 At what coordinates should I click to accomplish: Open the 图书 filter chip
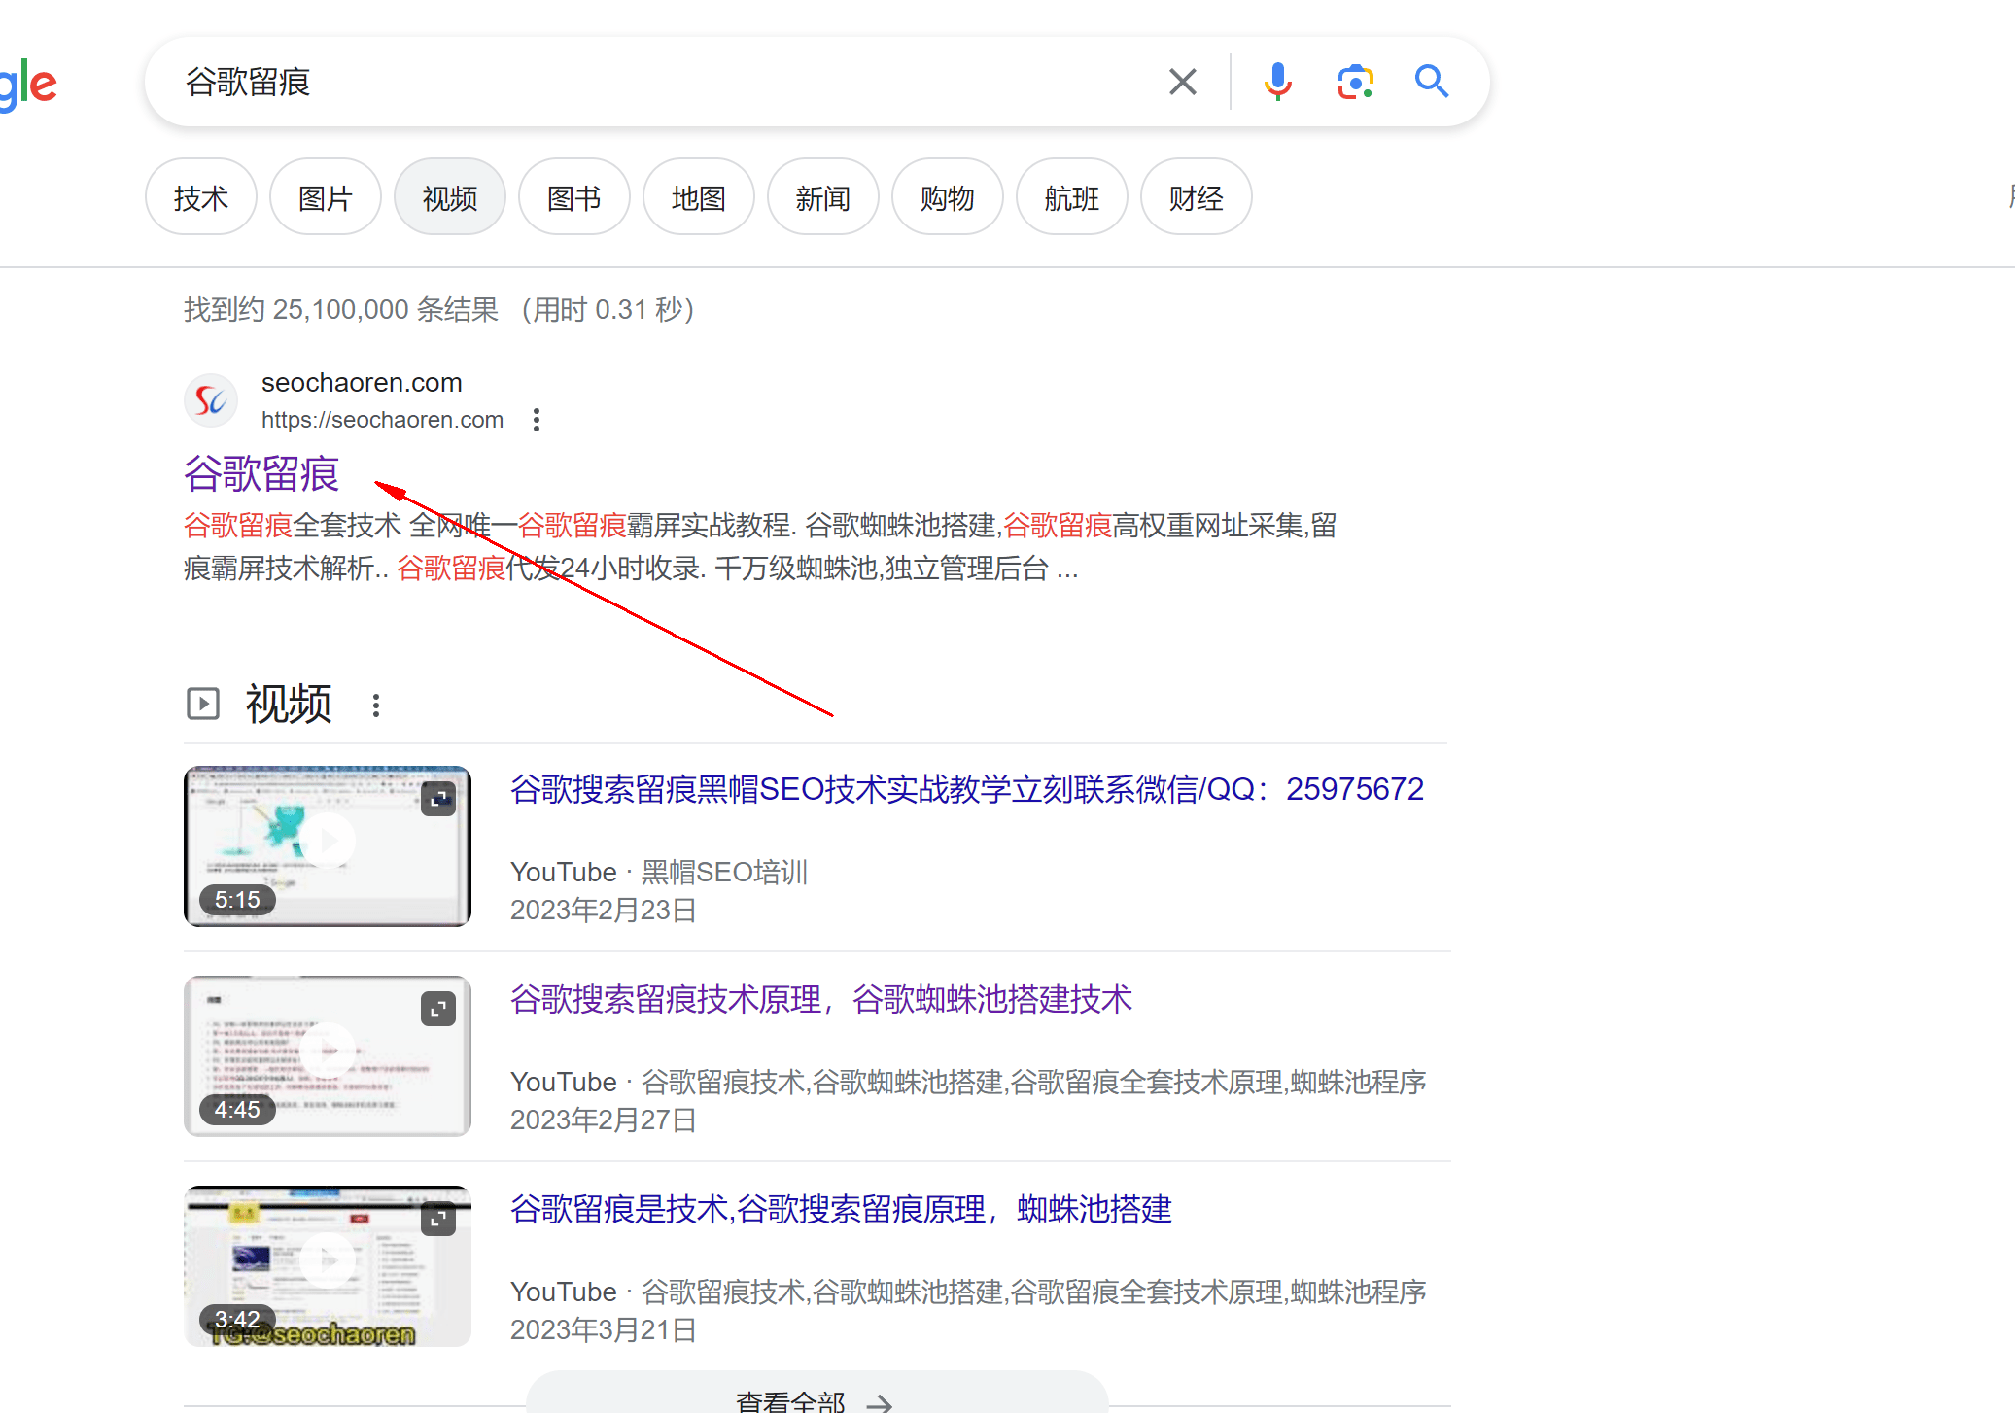(x=574, y=197)
